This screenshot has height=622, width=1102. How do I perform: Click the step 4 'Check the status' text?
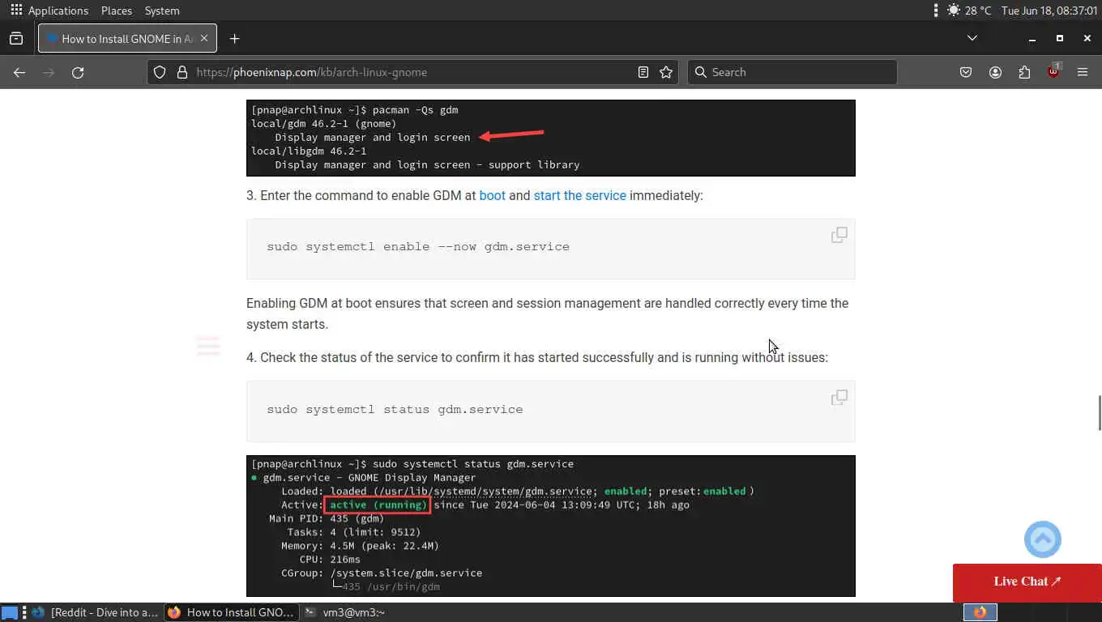point(537,357)
